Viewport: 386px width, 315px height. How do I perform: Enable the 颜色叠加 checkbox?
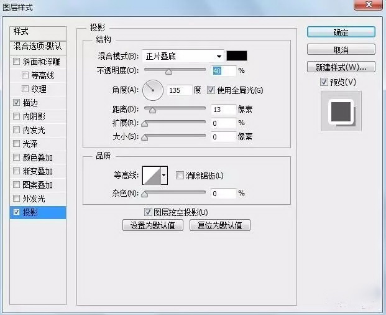(17, 157)
